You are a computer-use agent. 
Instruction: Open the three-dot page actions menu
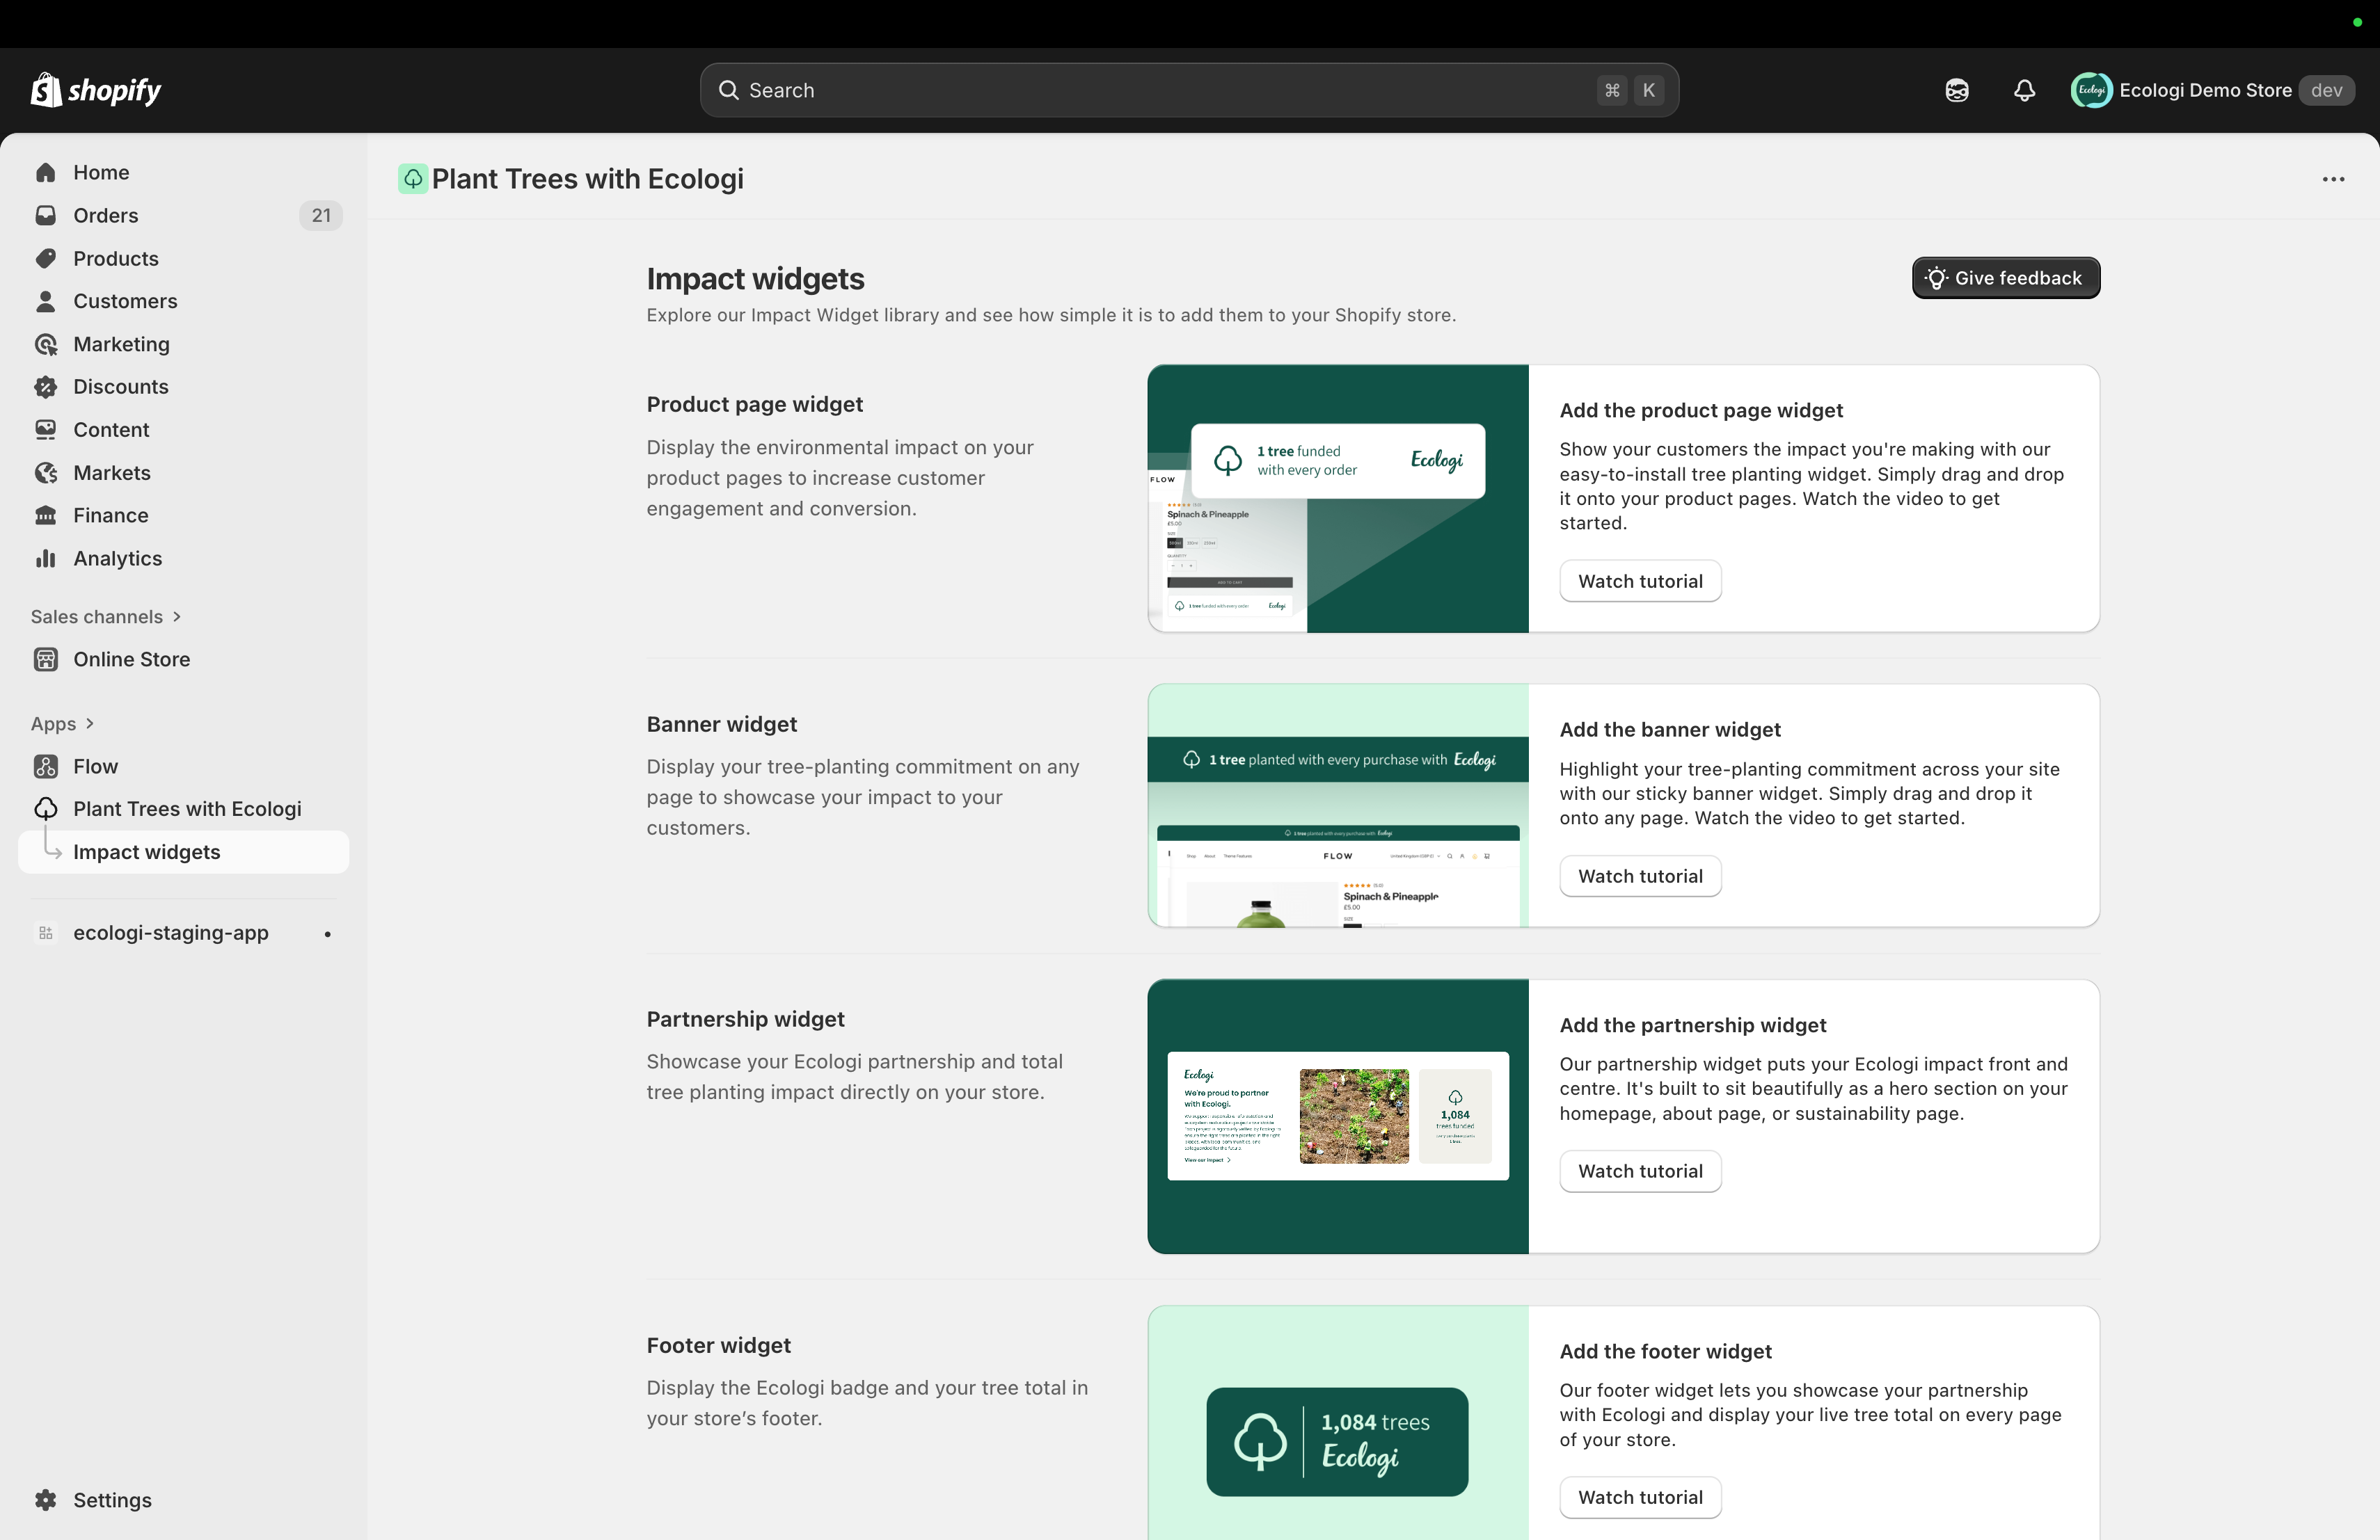(2333, 179)
